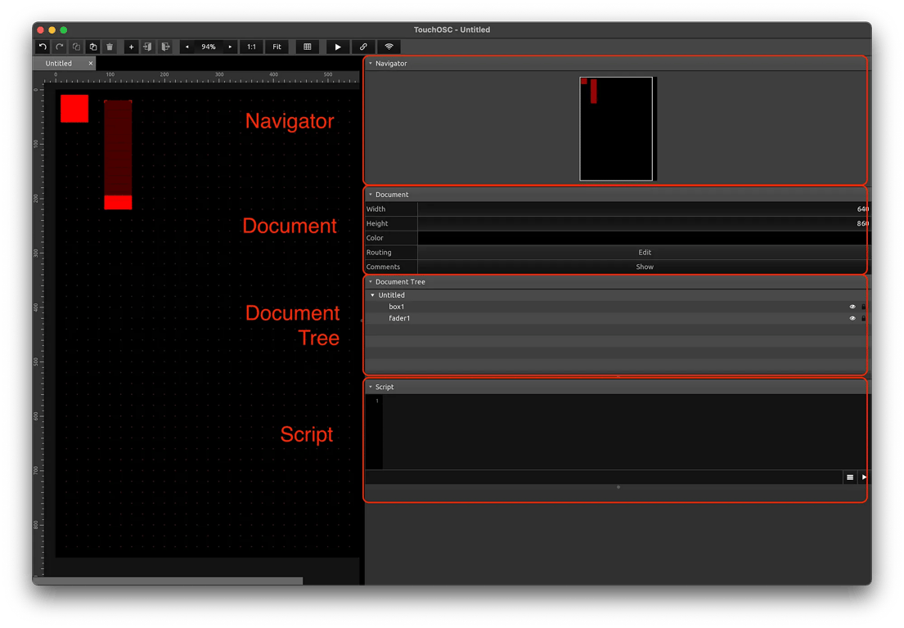
Task: Click Edit next to Routing
Action: click(x=645, y=253)
